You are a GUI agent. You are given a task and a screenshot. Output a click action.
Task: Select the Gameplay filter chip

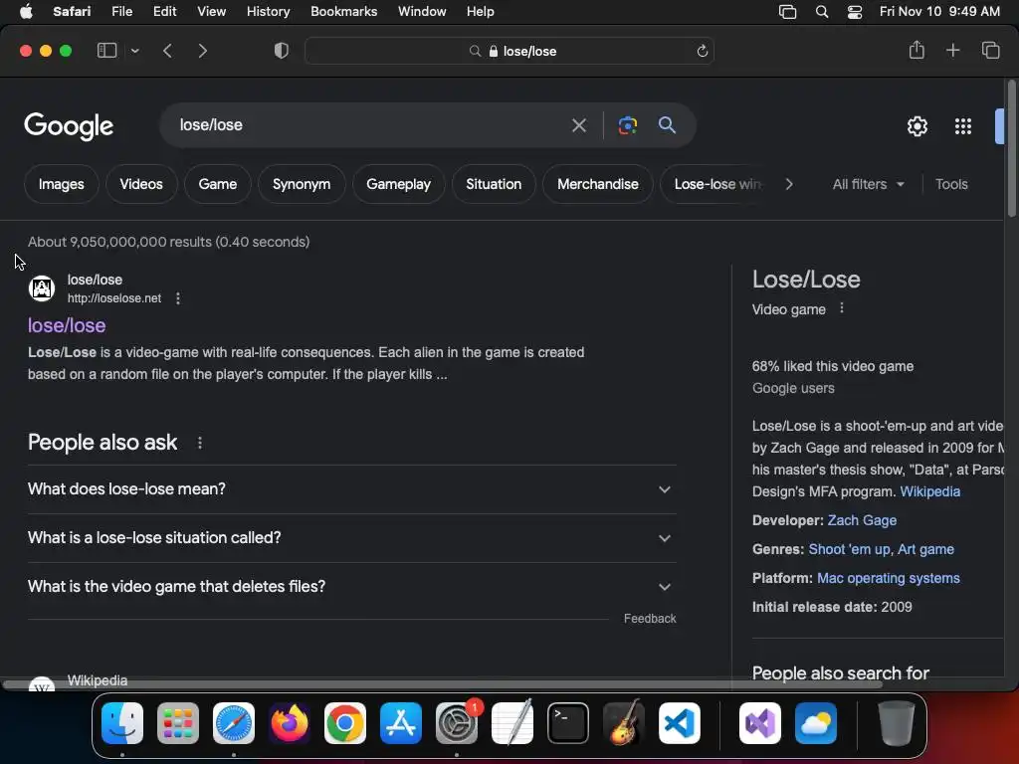coord(398,184)
